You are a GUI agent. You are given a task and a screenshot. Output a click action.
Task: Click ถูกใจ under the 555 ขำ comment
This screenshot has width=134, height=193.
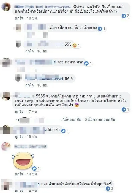point(19,136)
